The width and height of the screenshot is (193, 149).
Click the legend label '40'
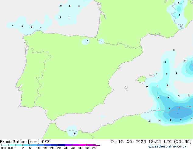coord(80,148)
